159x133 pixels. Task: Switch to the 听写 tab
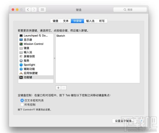tap(102, 21)
